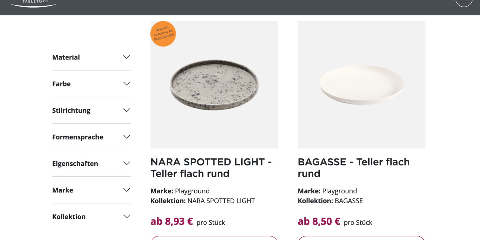Click the Tabletop logo in the header
This screenshot has width=480, height=240.
coord(34,3)
